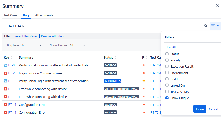Open the filter funnel icon menu
Viewport: 221px width, 117px height.
point(215,26)
